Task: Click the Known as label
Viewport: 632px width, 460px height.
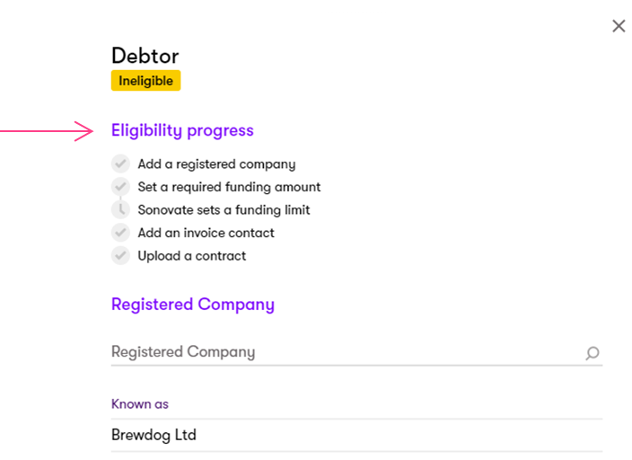Action: 139,404
